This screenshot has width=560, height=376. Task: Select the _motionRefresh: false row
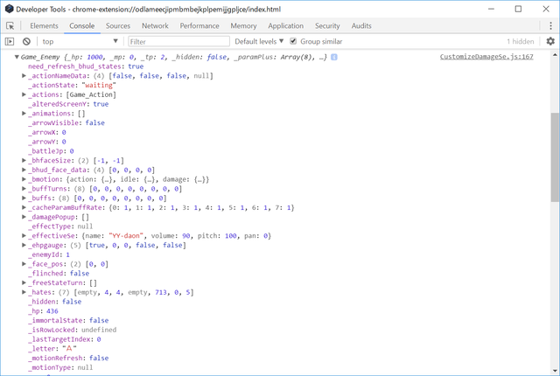coord(68,359)
